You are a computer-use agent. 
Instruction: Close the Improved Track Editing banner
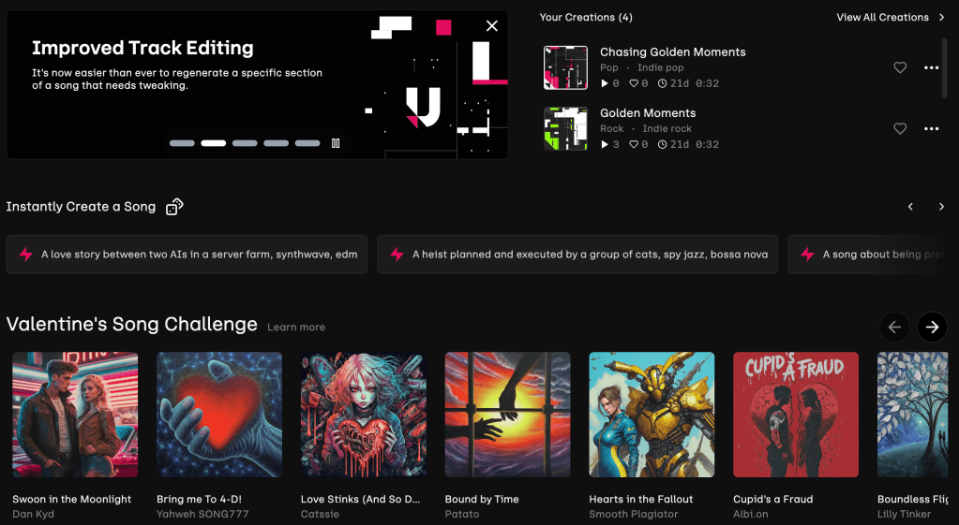coord(492,26)
